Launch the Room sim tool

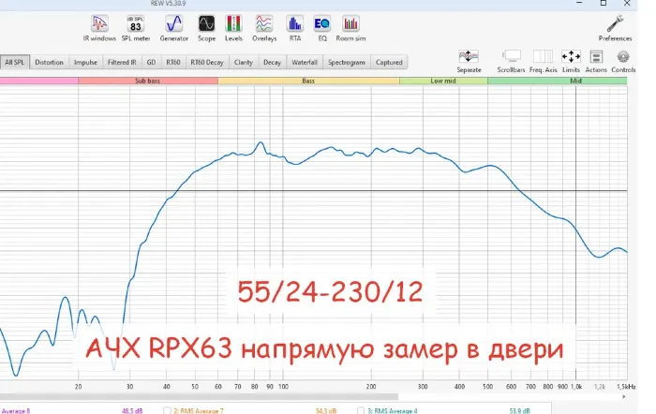[350, 28]
